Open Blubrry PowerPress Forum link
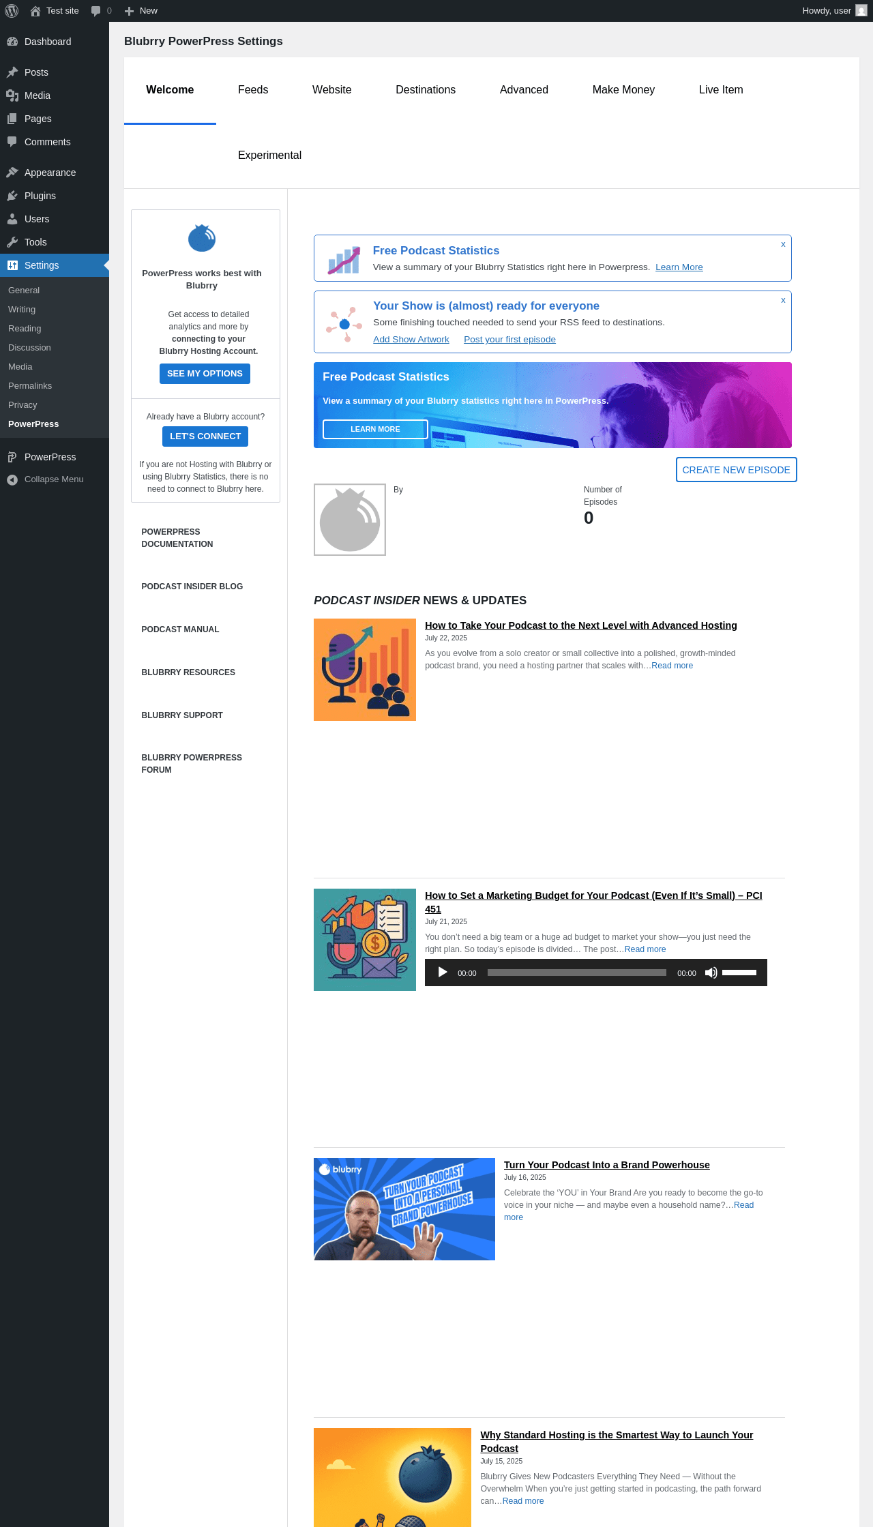This screenshot has height=1527, width=873. 192,764
